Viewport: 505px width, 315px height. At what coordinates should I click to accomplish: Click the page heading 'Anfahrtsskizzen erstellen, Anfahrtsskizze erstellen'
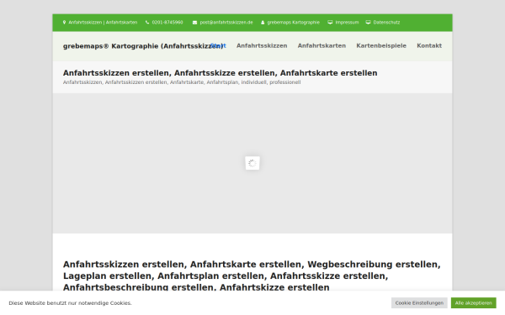pos(220,73)
